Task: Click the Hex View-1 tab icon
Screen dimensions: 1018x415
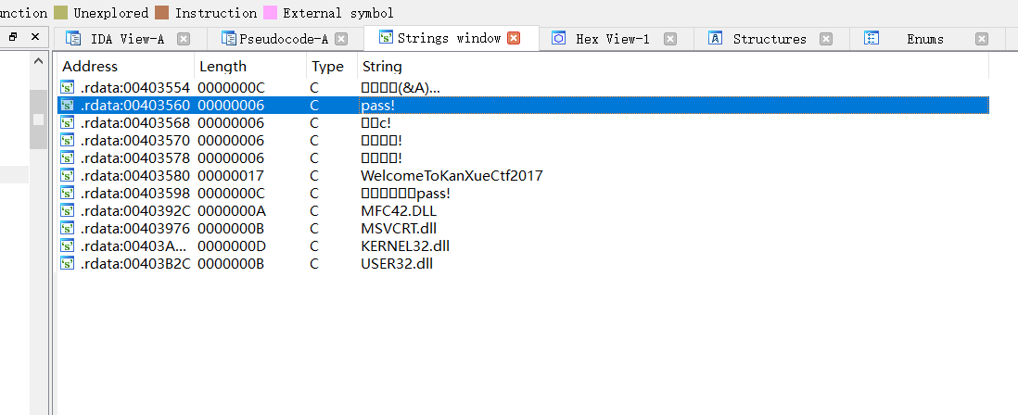Action: click(x=558, y=38)
